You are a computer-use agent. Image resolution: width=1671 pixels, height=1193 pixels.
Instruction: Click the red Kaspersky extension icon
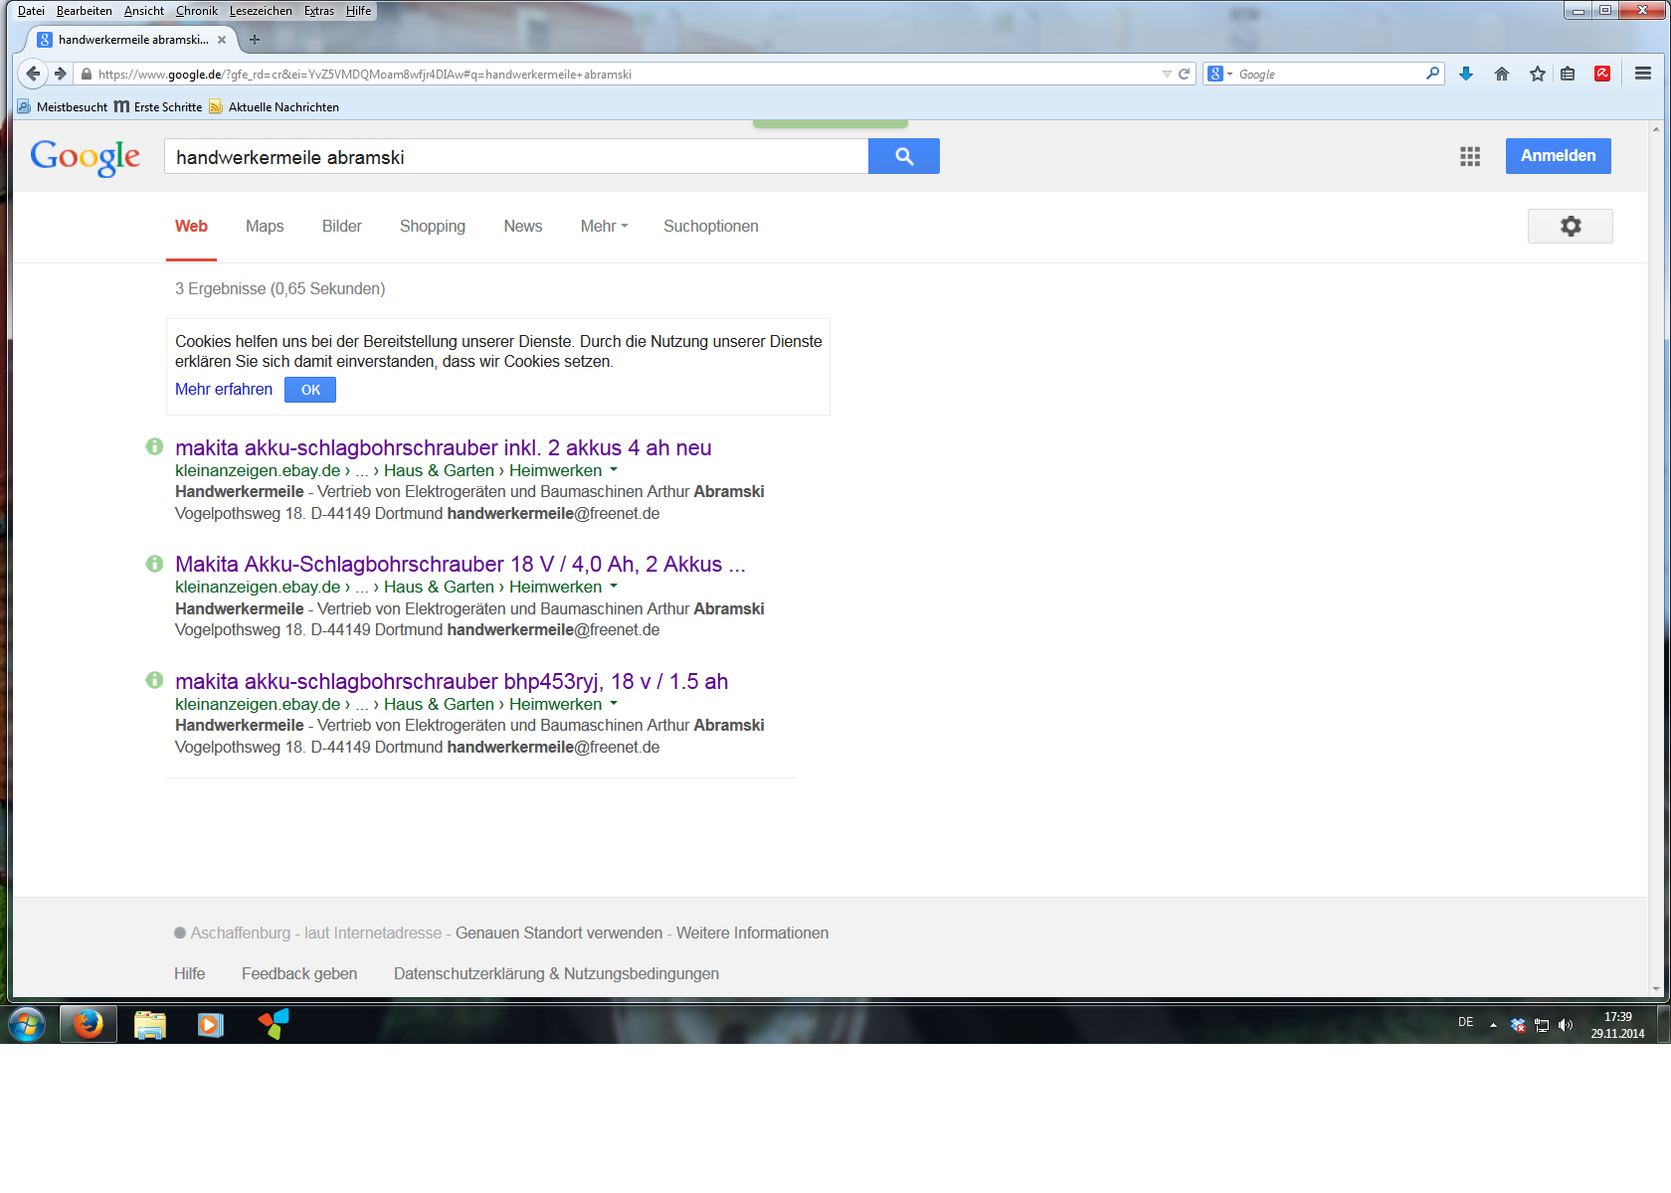click(1602, 74)
